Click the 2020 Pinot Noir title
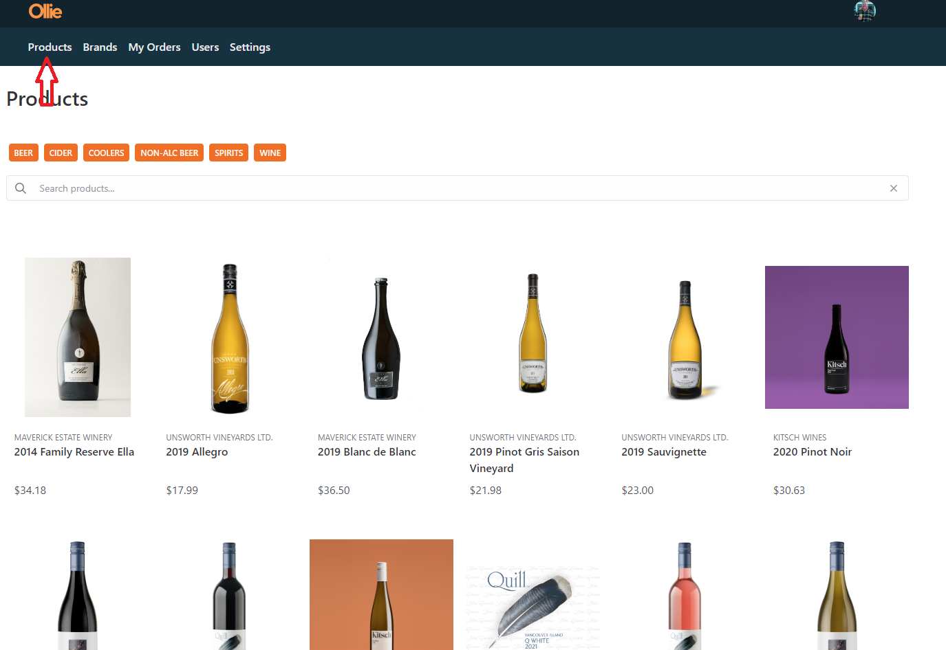 tap(813, 452)
